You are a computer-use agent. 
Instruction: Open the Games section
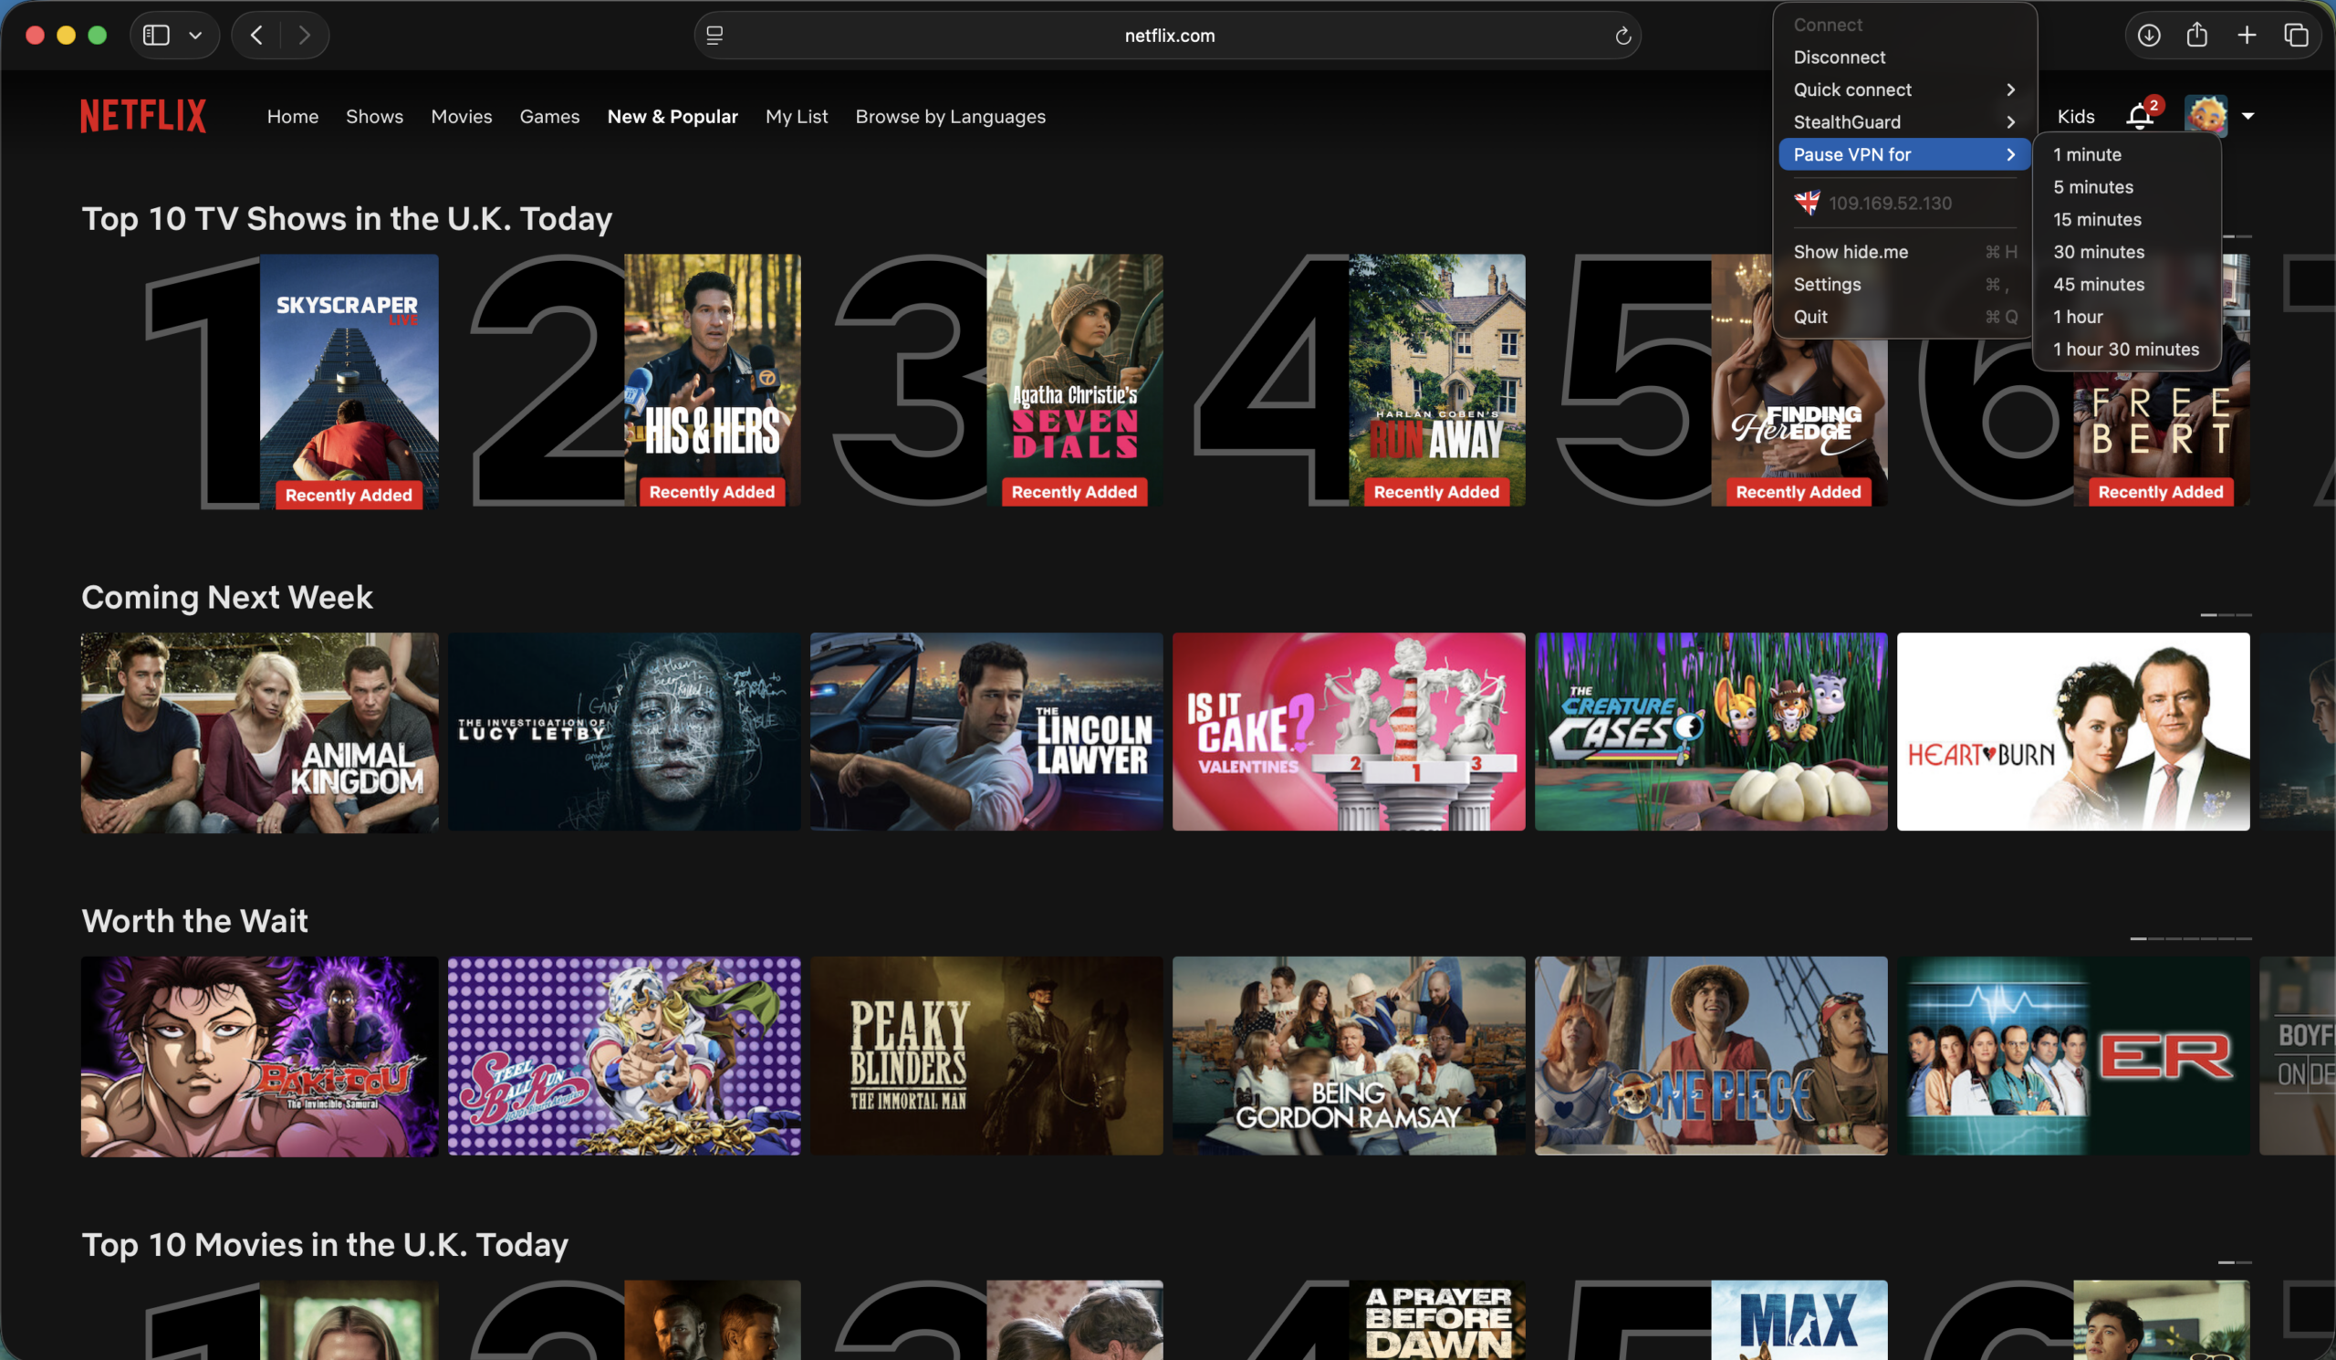[x=549, y=117]
